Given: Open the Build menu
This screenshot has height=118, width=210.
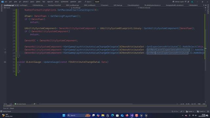Looking at the screenshot, I should (32, 2).
